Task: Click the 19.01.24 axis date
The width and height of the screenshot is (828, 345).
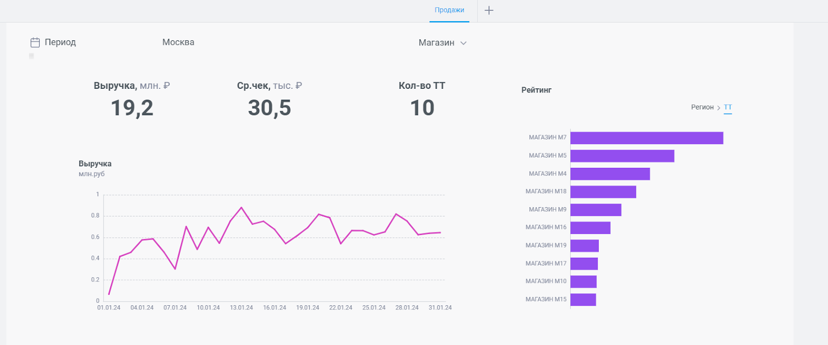Action: click(x=307, y=308)
